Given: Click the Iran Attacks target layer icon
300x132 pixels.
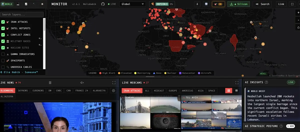Looking at the screenshot, I should 8,22.
